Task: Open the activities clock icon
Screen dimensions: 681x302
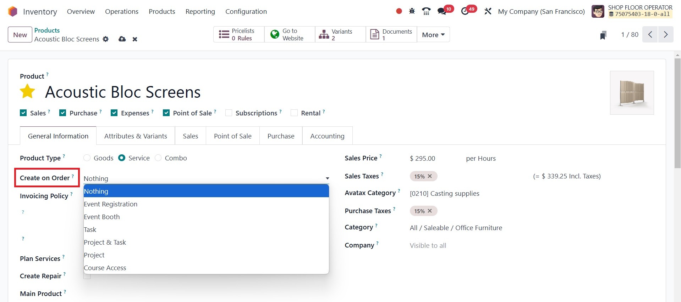Action: pyautogui.click(x=465, y=11)
